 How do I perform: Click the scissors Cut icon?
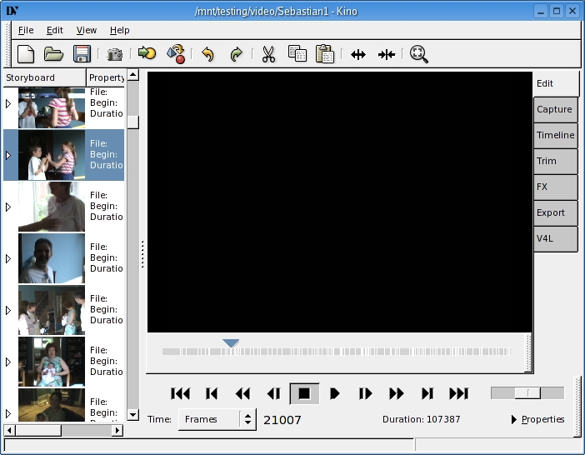click(268, 54)
